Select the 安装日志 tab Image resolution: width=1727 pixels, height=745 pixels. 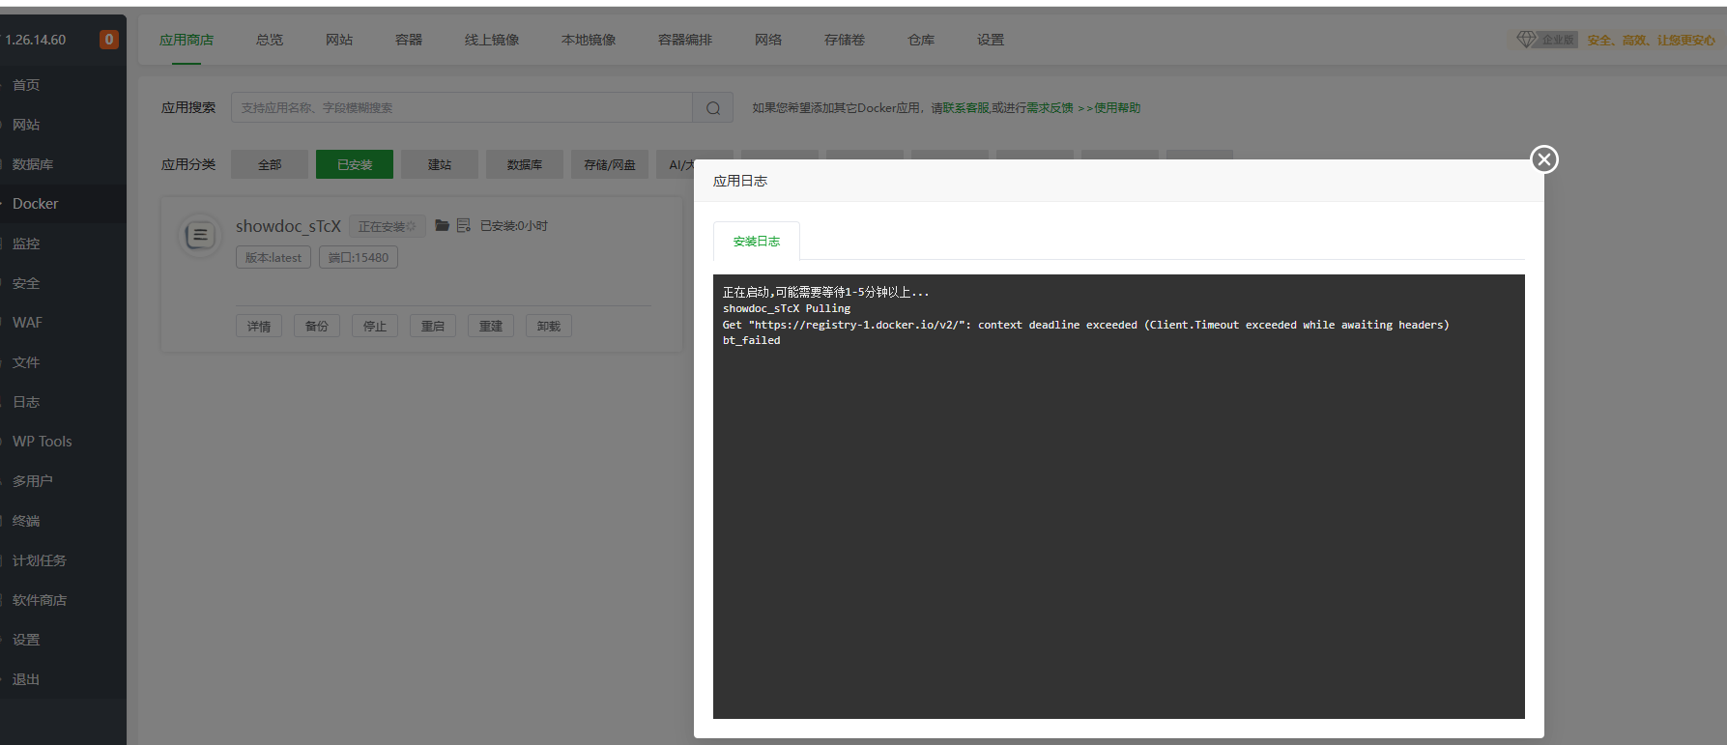[x=756, y=242]
